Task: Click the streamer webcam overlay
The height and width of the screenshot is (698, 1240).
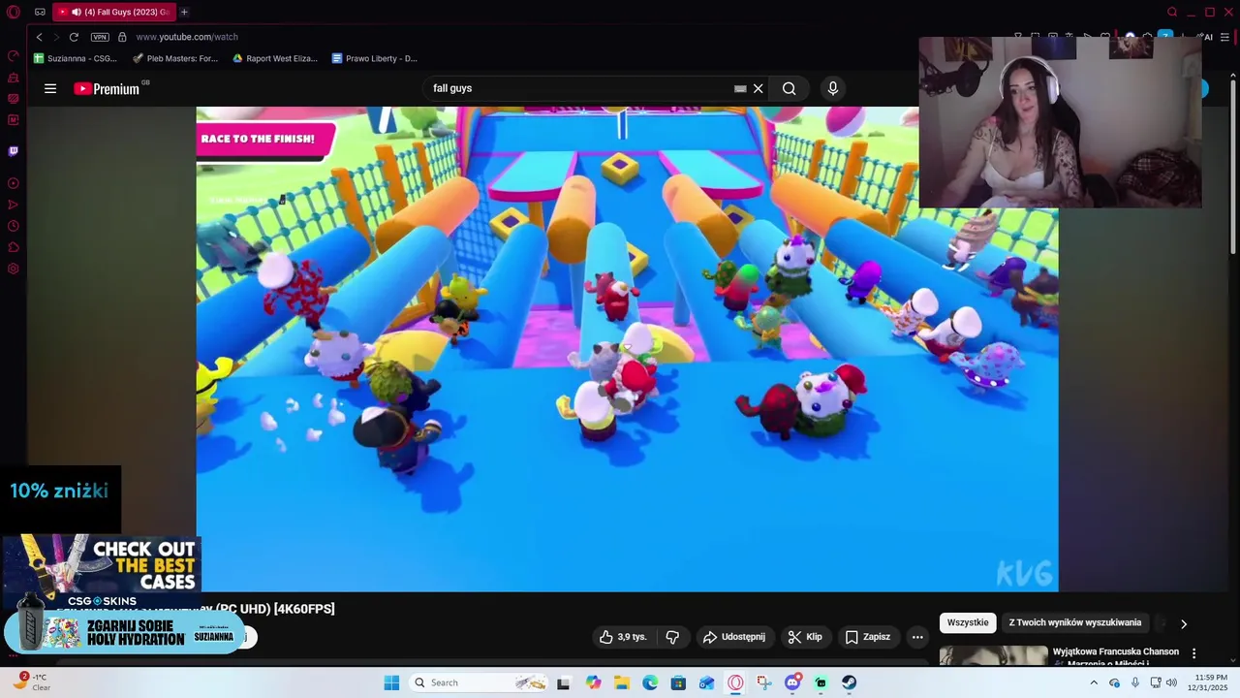Action: 1060,122
